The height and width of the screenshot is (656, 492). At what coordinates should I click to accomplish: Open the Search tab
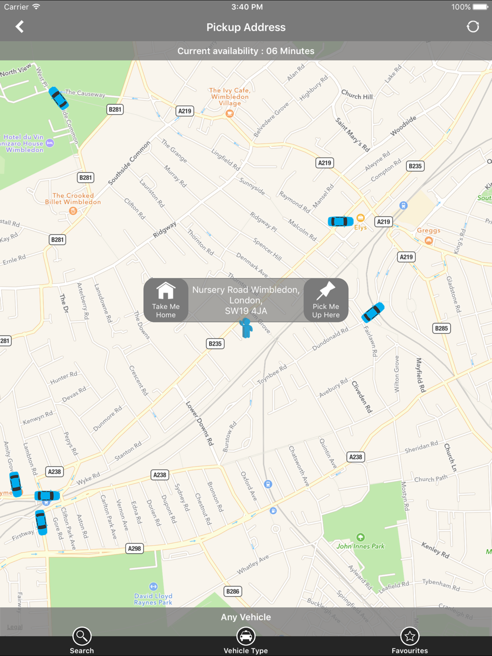82,641
